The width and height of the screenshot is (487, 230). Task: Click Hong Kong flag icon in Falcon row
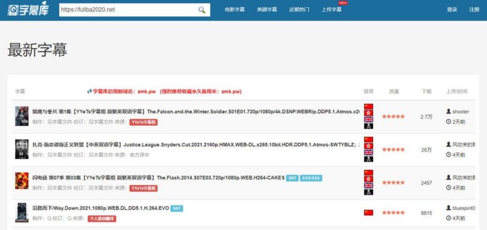[369, 113]
